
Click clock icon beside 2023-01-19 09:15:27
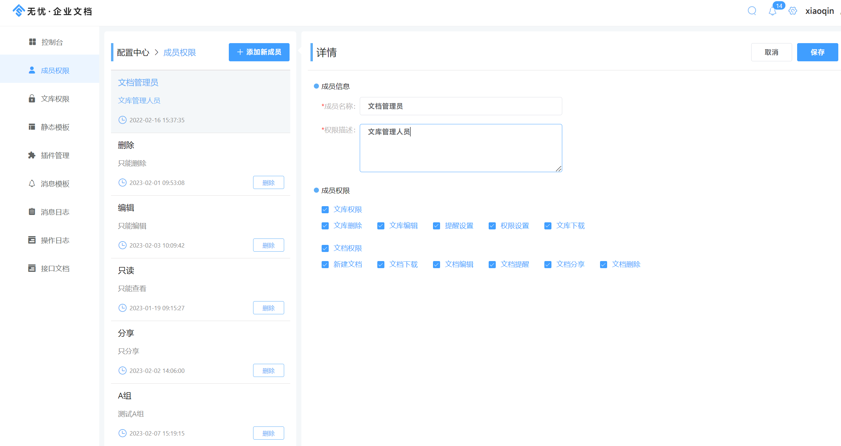coord(122,308)
